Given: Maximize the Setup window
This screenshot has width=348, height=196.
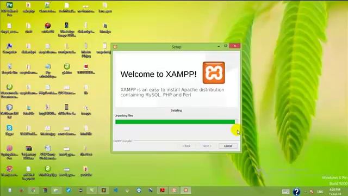Looking at the screenshot, I should click(226, 46).
